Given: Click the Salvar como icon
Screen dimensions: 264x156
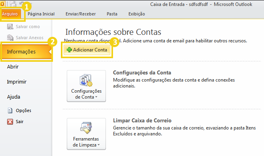Looking at the screenshot, I should 10,27.
